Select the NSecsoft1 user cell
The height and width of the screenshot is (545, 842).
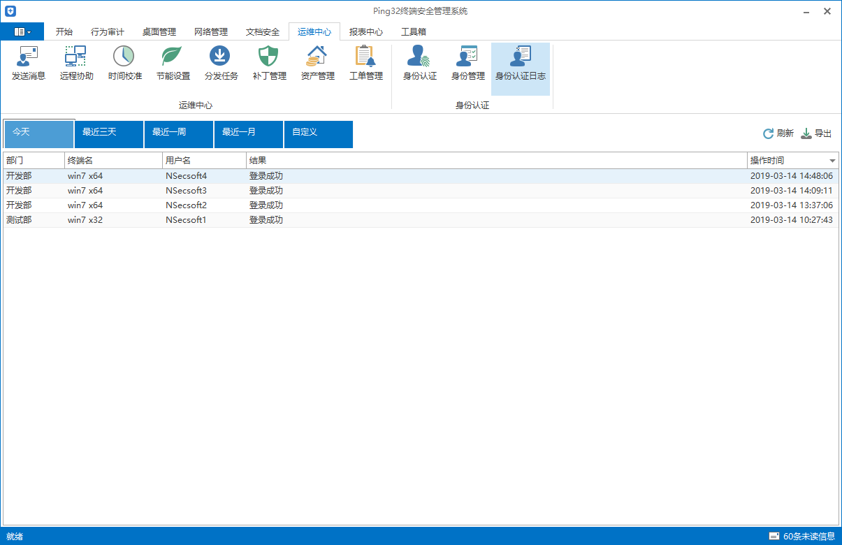(x=186, y=220)
